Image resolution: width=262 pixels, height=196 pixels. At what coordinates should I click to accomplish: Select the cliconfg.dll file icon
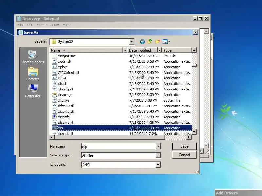click(x=55, y=111)
